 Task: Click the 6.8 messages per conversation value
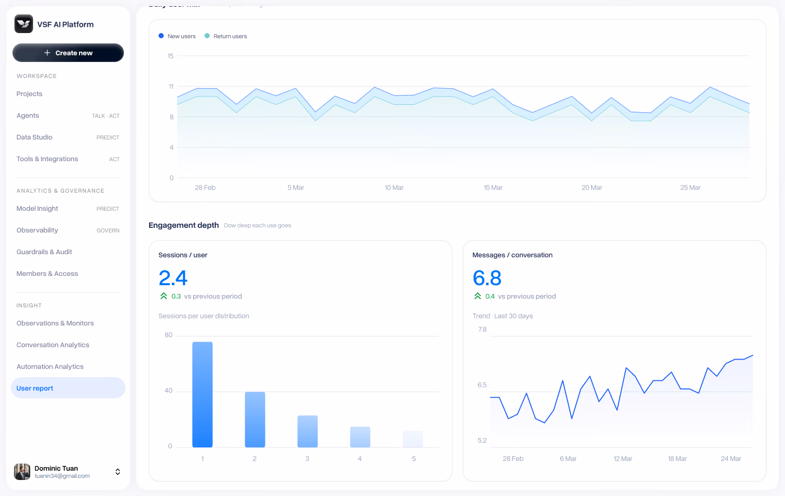pos(487,278)
